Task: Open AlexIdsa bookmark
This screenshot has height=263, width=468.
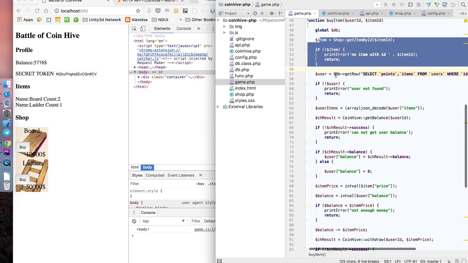Action: click(136, 20)
